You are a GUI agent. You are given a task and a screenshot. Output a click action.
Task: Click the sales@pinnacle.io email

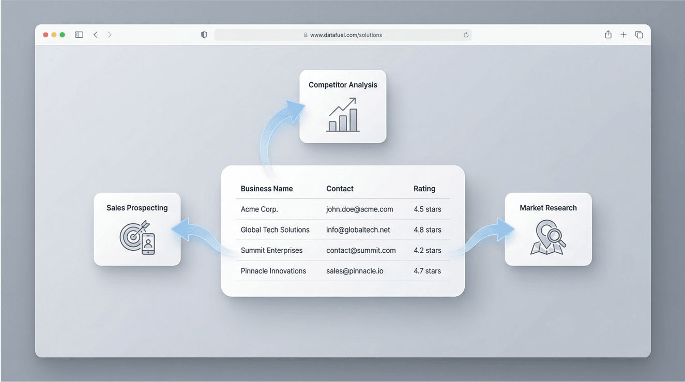(x=355, y=271)
